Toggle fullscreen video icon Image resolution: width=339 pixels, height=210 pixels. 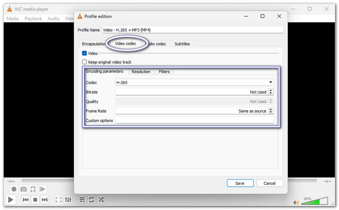[x=59, y=200]
